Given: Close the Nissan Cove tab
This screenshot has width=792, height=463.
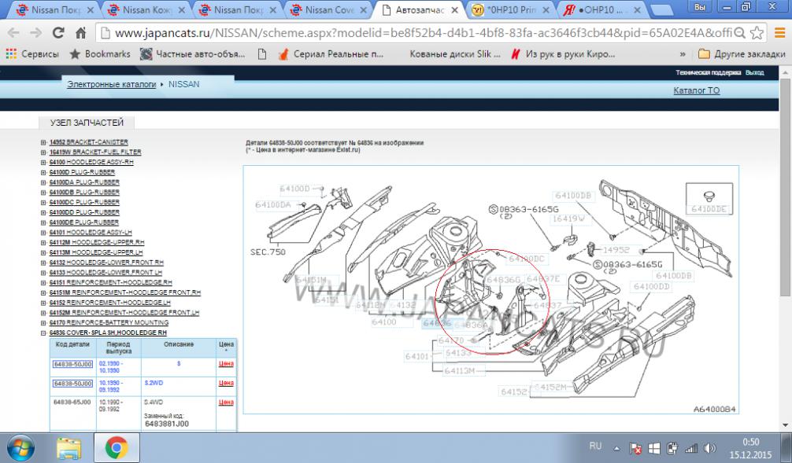Looking at the screenshot, I should coord(363,10).
